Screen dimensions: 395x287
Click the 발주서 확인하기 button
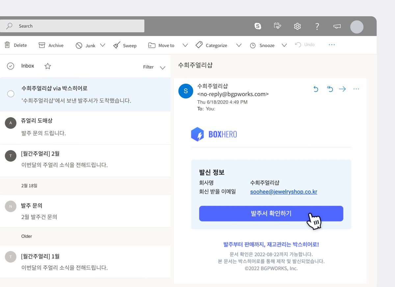click(x=271, y=213)
